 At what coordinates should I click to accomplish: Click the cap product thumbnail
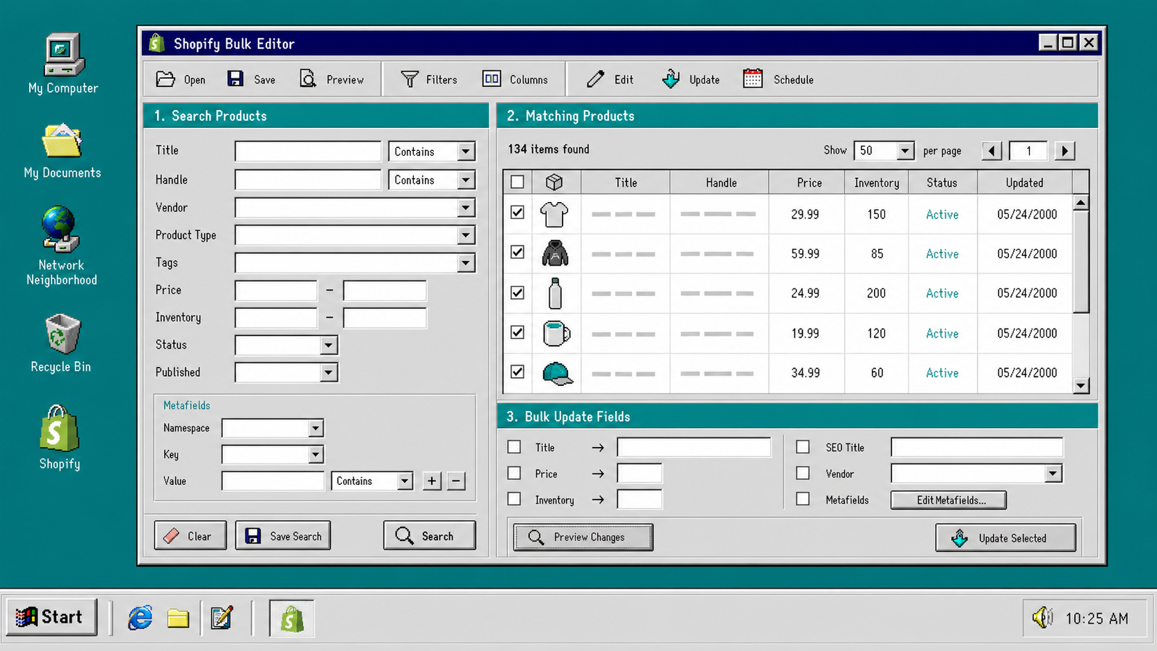click(557, 373)
